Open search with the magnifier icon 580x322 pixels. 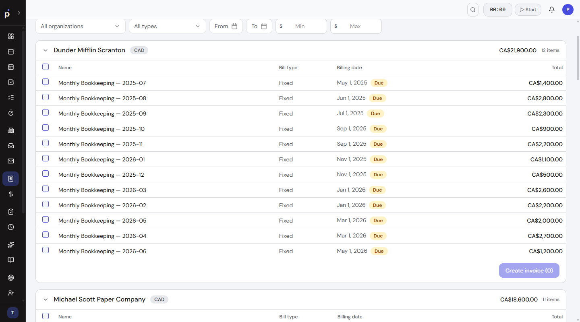click(473, 10)
